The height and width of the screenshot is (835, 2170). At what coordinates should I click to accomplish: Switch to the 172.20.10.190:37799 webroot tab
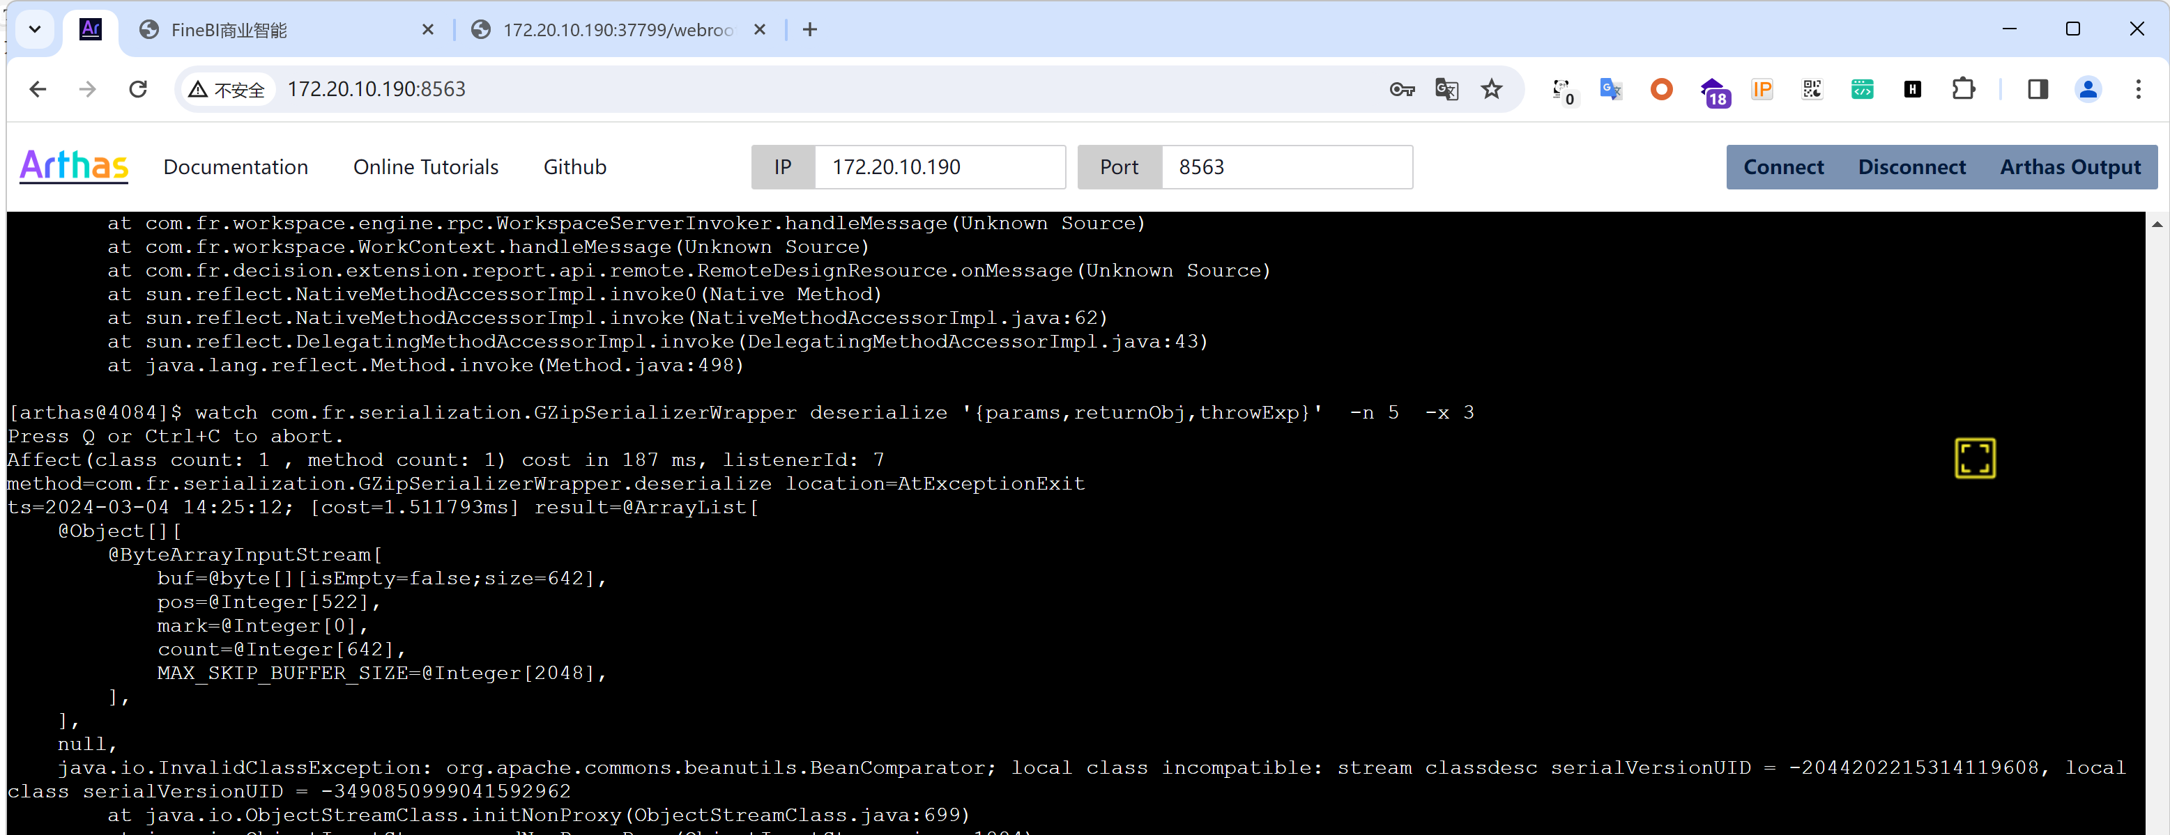(x=615, y=29)
